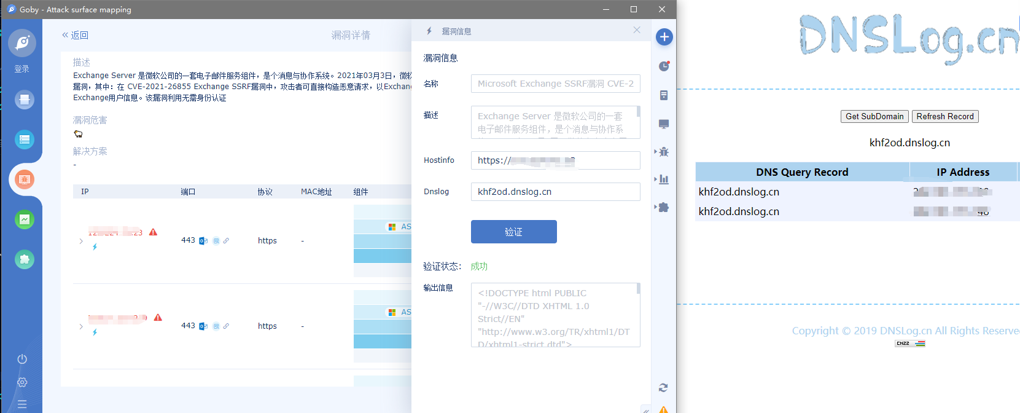Screen dimensions: 1020x413
Task: Click the power icon in left sidebar
Action: (x=22, y=359)
